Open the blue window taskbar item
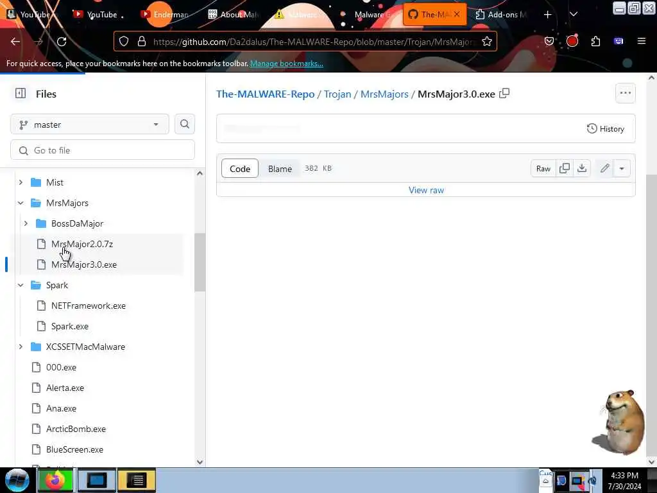 96,480
